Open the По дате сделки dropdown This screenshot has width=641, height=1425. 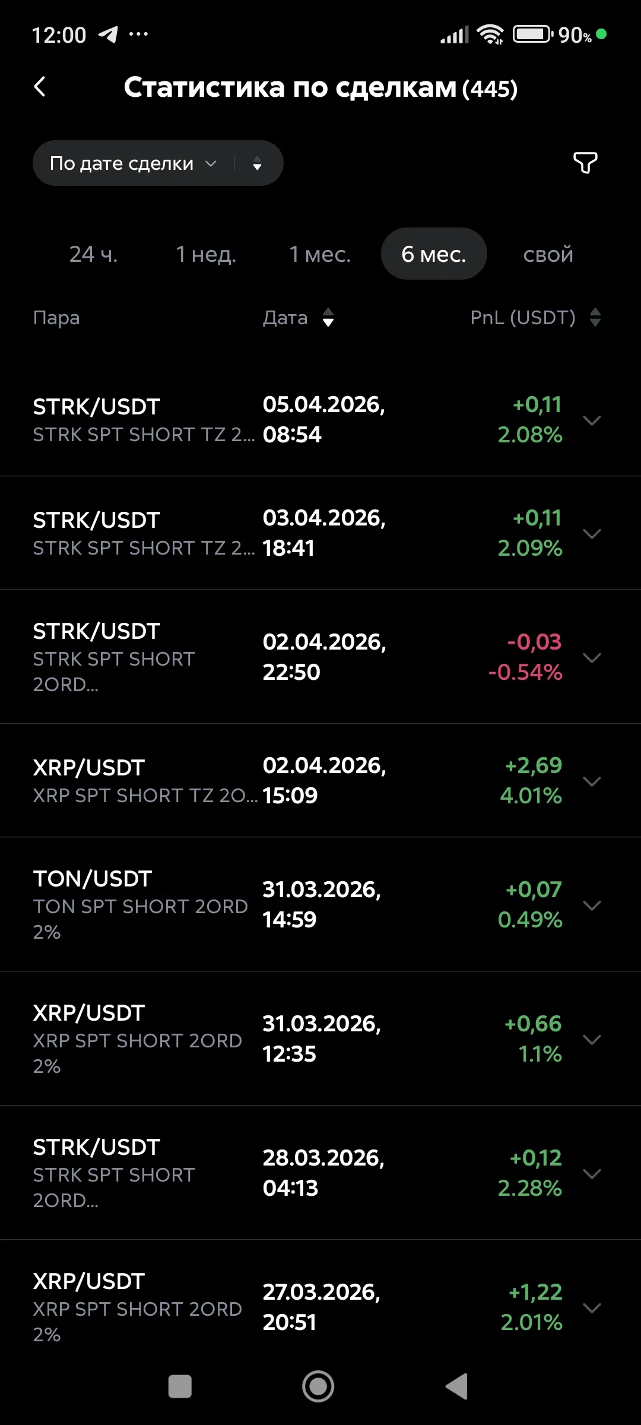[x=132, y=163]
